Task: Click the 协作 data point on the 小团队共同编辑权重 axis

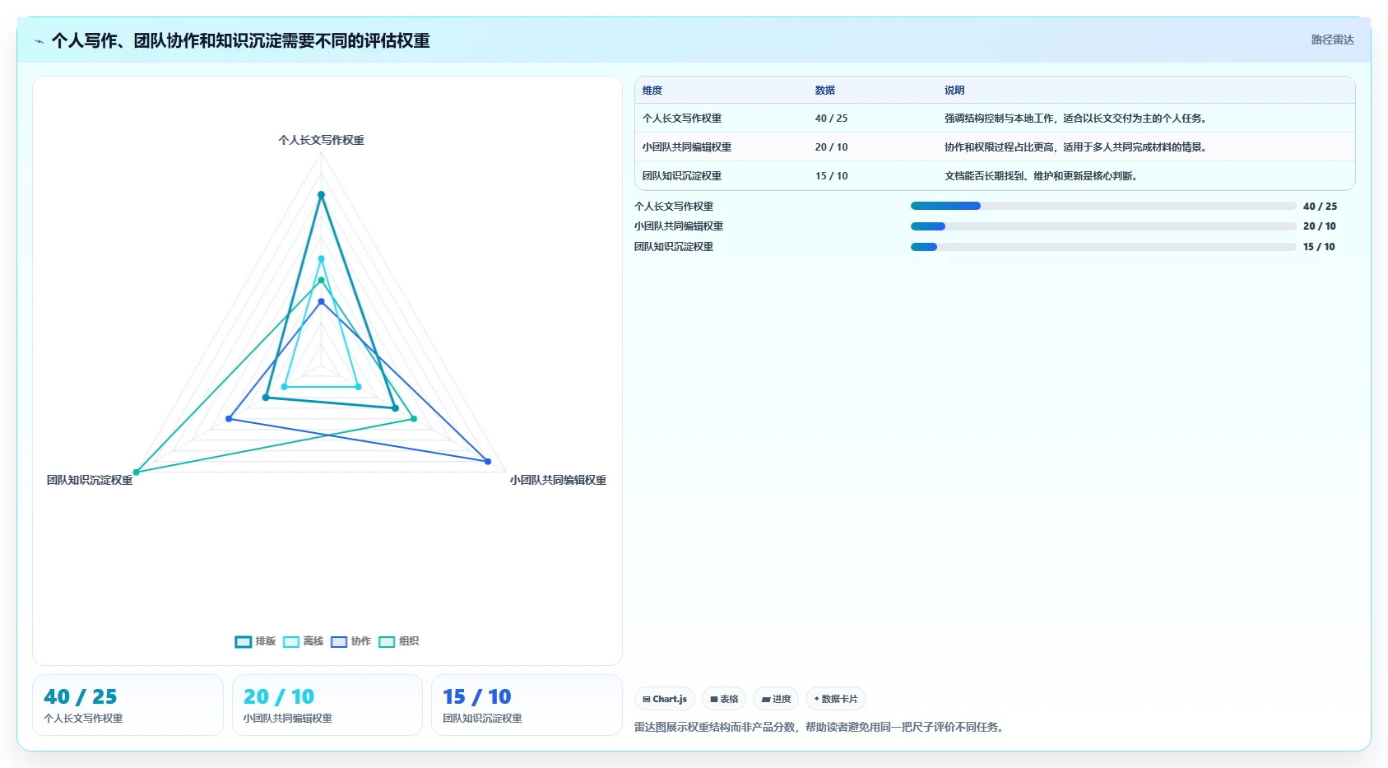Action: 488,462
